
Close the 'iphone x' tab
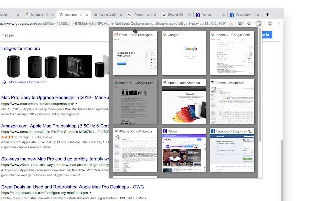point(52,15)
